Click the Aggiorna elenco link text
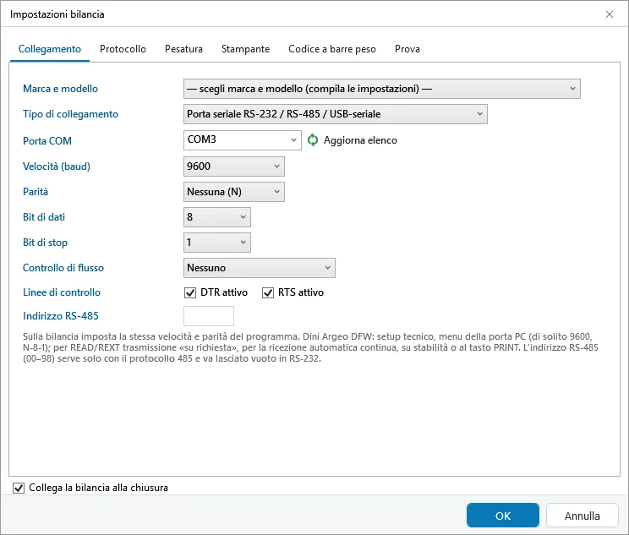The width and height of the screenshot is (629, 535). [360, 140]
